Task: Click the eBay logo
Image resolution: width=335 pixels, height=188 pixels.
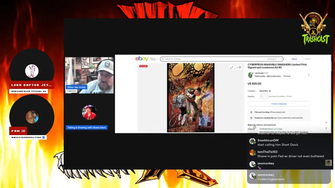Action: pos(142,59)
